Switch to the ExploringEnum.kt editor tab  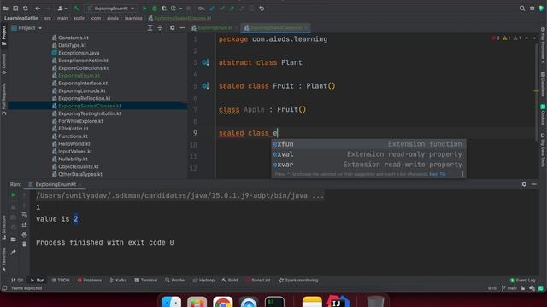[215, 28]
